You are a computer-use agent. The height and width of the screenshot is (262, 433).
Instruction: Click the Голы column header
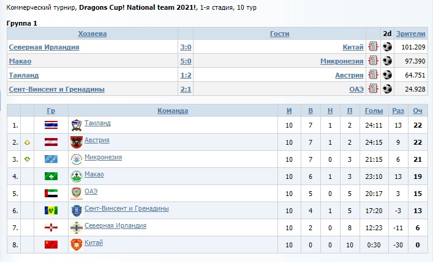pos(374,111)
